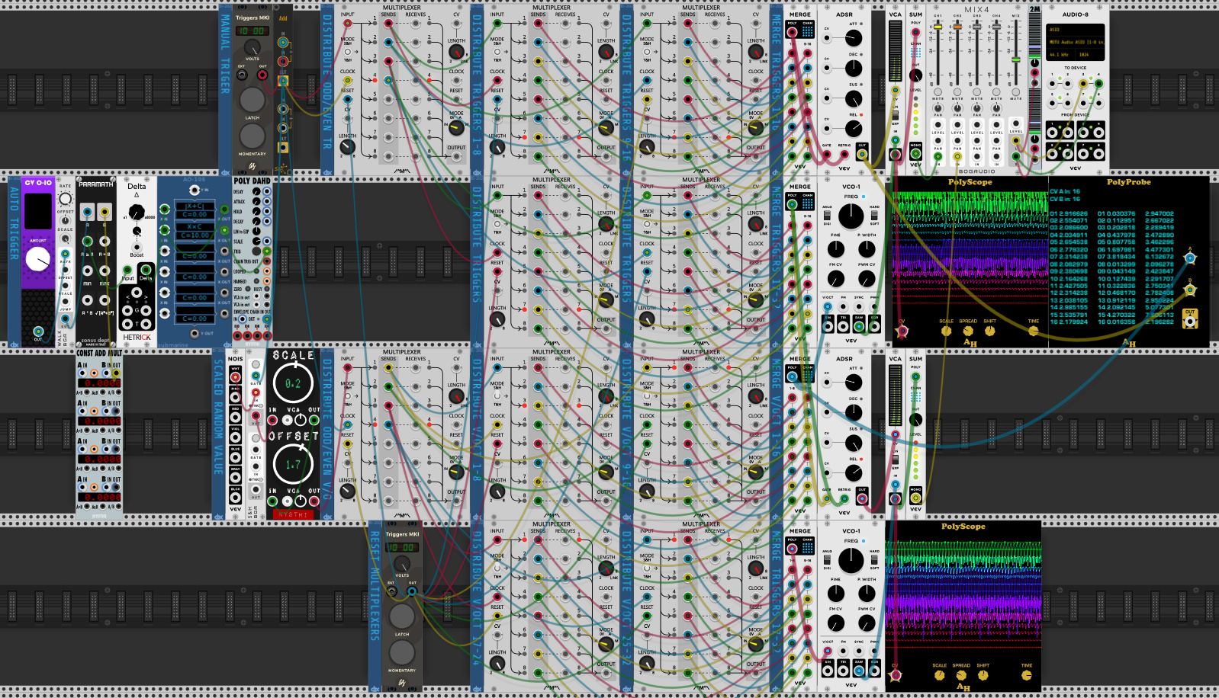Open the MOTU Audio ASIO device selector
The image size is (1219, 698).
pos(1074,42)
